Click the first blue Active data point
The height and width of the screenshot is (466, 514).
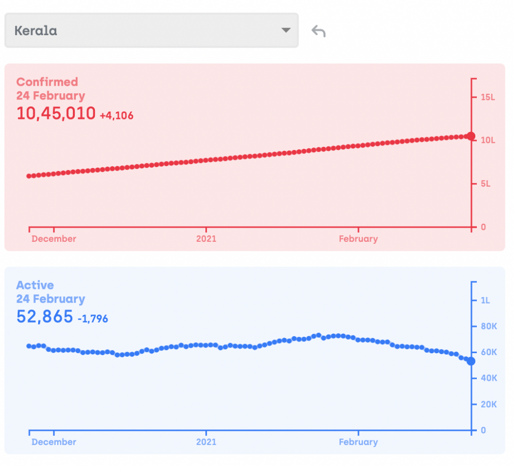(x=29, y=346)
